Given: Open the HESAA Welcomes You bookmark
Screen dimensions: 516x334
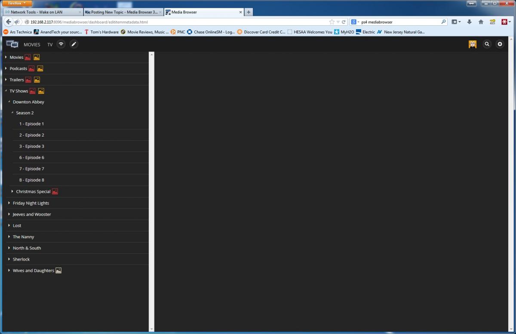Looking at the screenshot, I should coord(310,32).
